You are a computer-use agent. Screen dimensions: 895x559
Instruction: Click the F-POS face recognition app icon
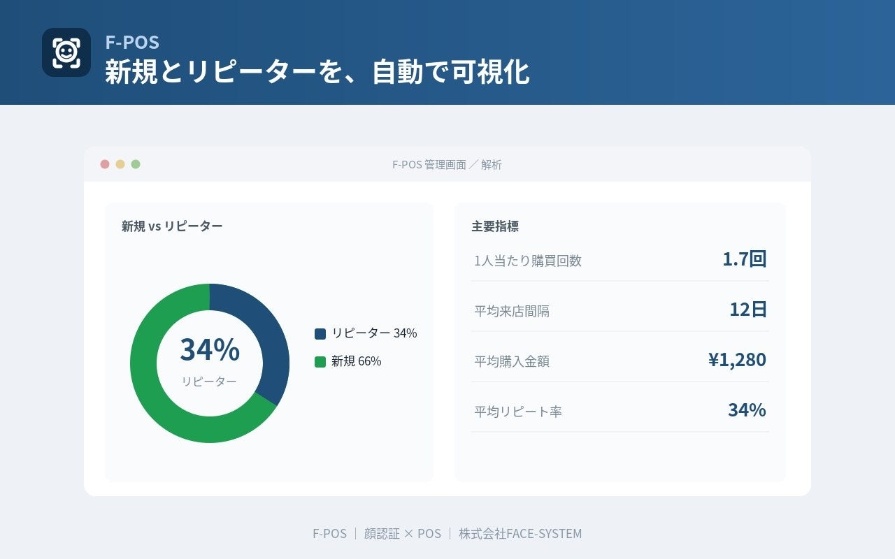[66, 52]
